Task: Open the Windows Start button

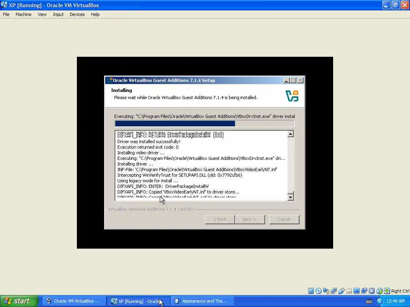Action: pyautogui.click(x=19, y=301)
